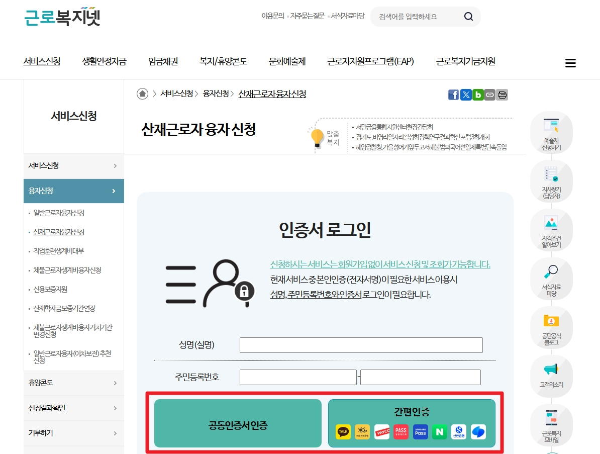This screenshot has width=600, height=454.
Task: Open the 임금채권 navigation menu
Action: point(162,61)
